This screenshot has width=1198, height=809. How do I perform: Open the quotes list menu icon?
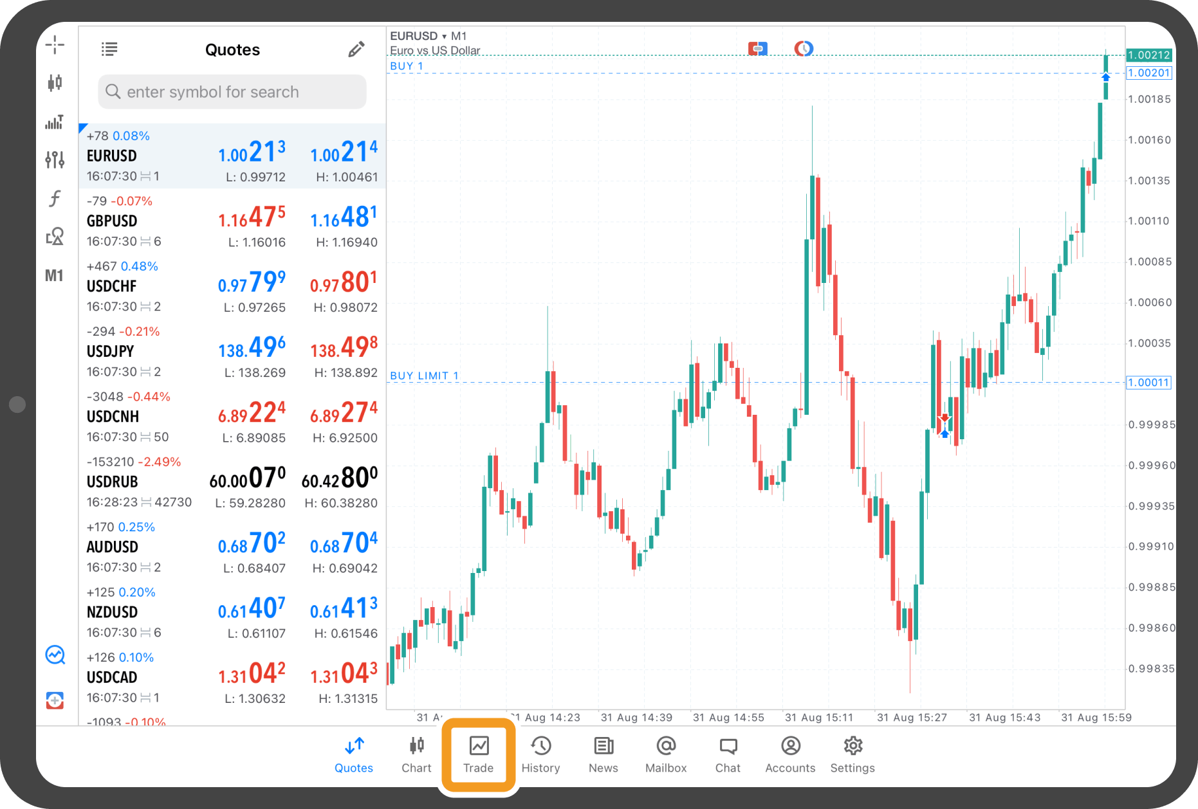[109, 50]
